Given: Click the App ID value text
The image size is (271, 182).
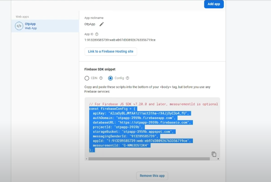Looking at the screenshot, I should tap(120, 40).
